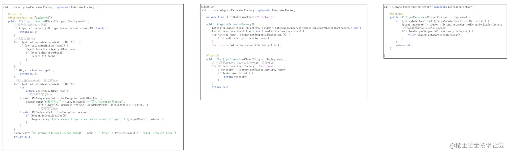Click the line 'for (String name : loader.getSupportedExtensions()) {'
Viewport: 509px width, 154px height.
pyautogui.click(x=251, y=35)
